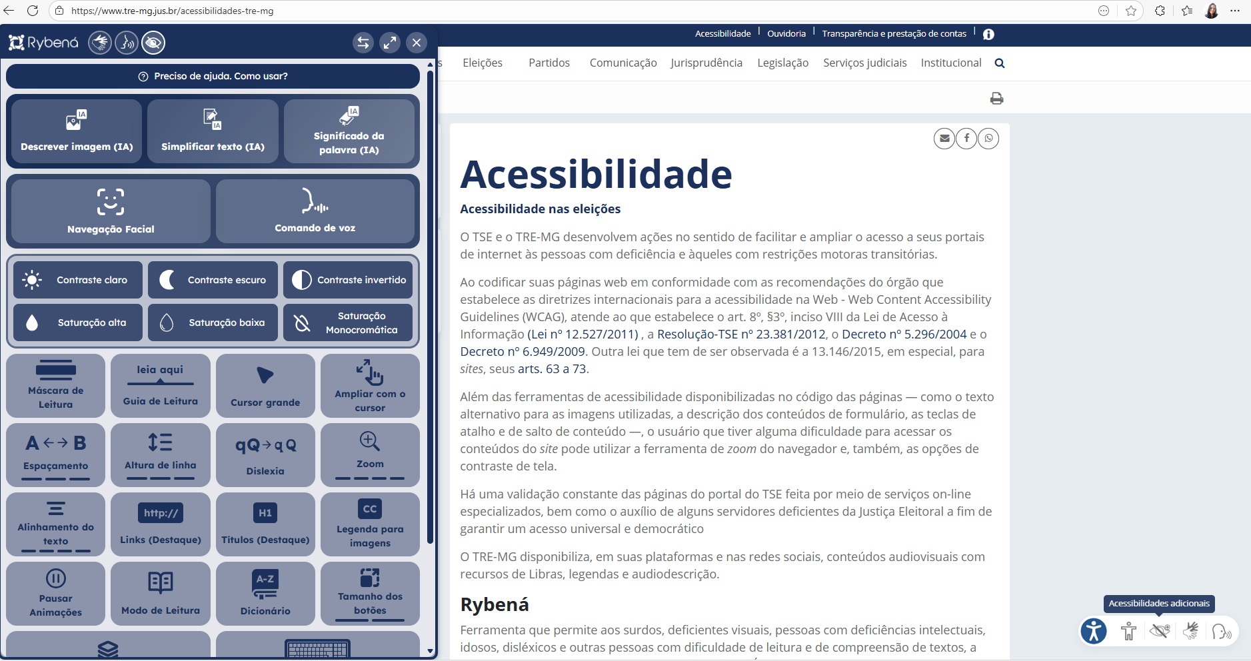Image resolution: width=1251 pixels, height=661 pixels.
Task: Activate Comando de voz
Action: coord(315,211)
